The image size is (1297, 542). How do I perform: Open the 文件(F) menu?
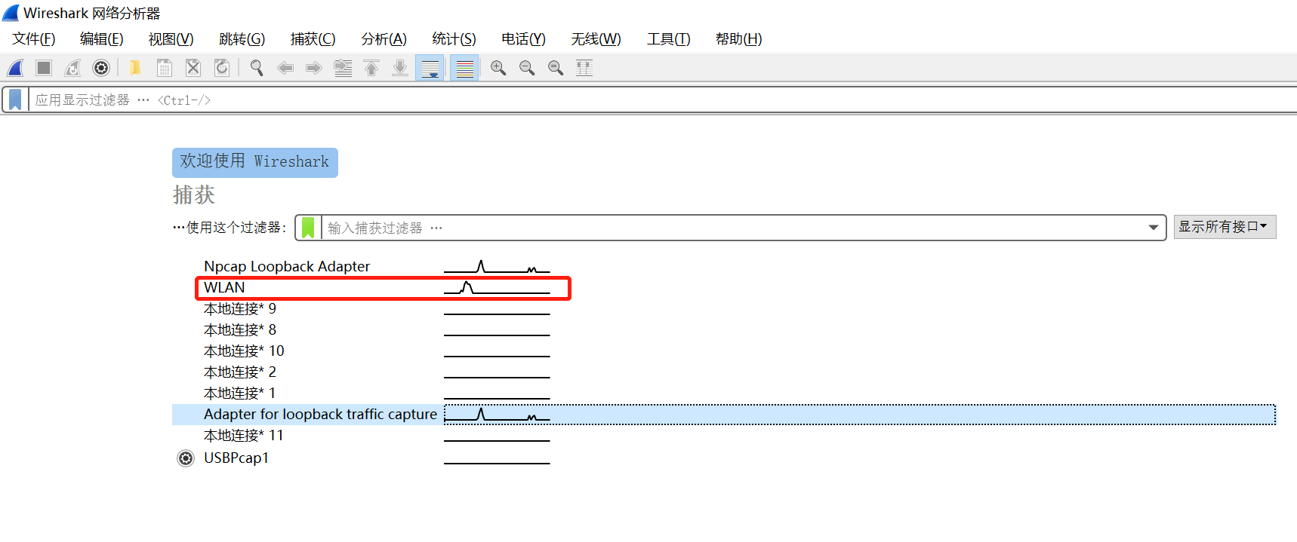click(34, 39)
